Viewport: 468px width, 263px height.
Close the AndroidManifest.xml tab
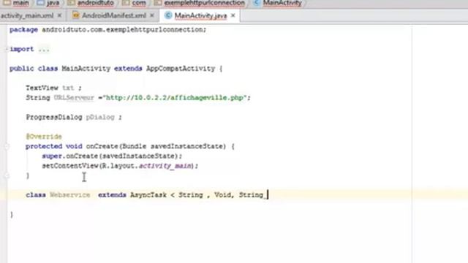coord(152,15)
